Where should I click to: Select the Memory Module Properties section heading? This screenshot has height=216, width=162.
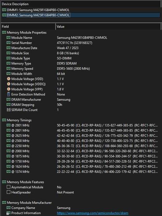[27, 32]
